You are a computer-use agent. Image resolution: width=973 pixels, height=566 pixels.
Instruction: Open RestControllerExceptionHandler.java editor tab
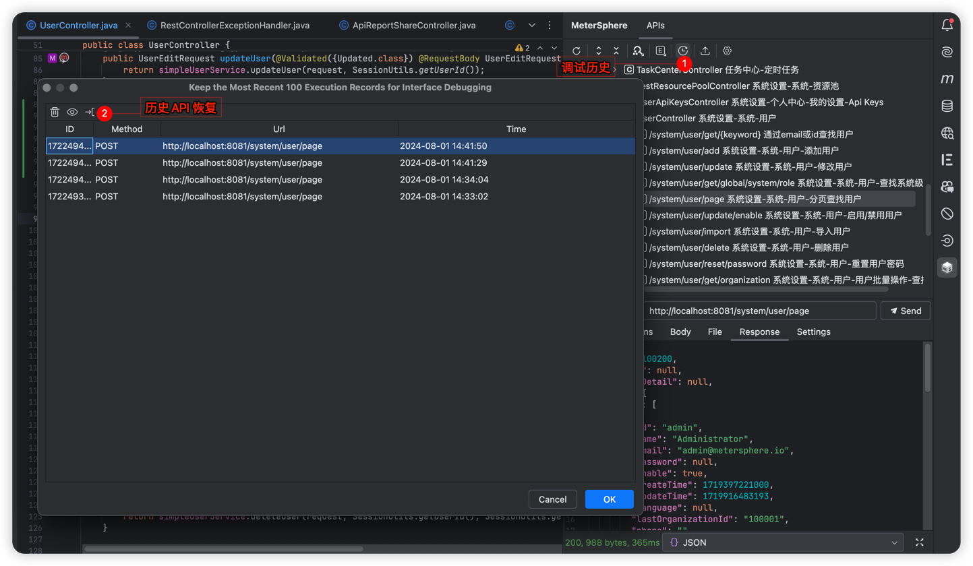point(227,26)
